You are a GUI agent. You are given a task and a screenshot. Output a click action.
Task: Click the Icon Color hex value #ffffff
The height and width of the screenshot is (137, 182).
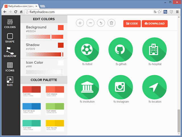click(29, 67)
